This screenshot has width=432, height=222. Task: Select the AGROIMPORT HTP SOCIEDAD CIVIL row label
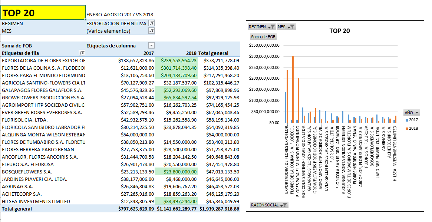coord(43,105)
